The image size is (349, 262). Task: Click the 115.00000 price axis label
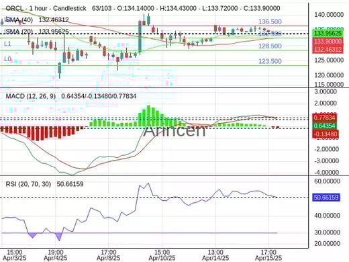coord(329,85)
